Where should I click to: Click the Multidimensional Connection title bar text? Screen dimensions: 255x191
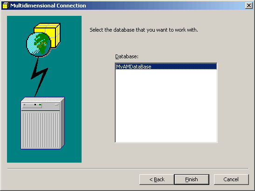pos(48,6)
